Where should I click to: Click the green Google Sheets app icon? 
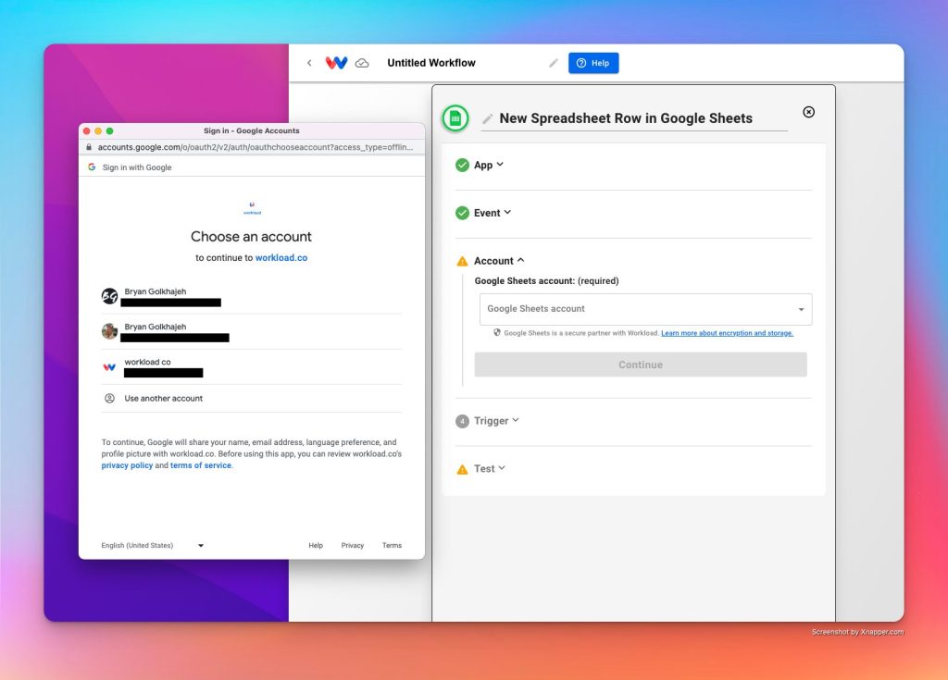455,118
